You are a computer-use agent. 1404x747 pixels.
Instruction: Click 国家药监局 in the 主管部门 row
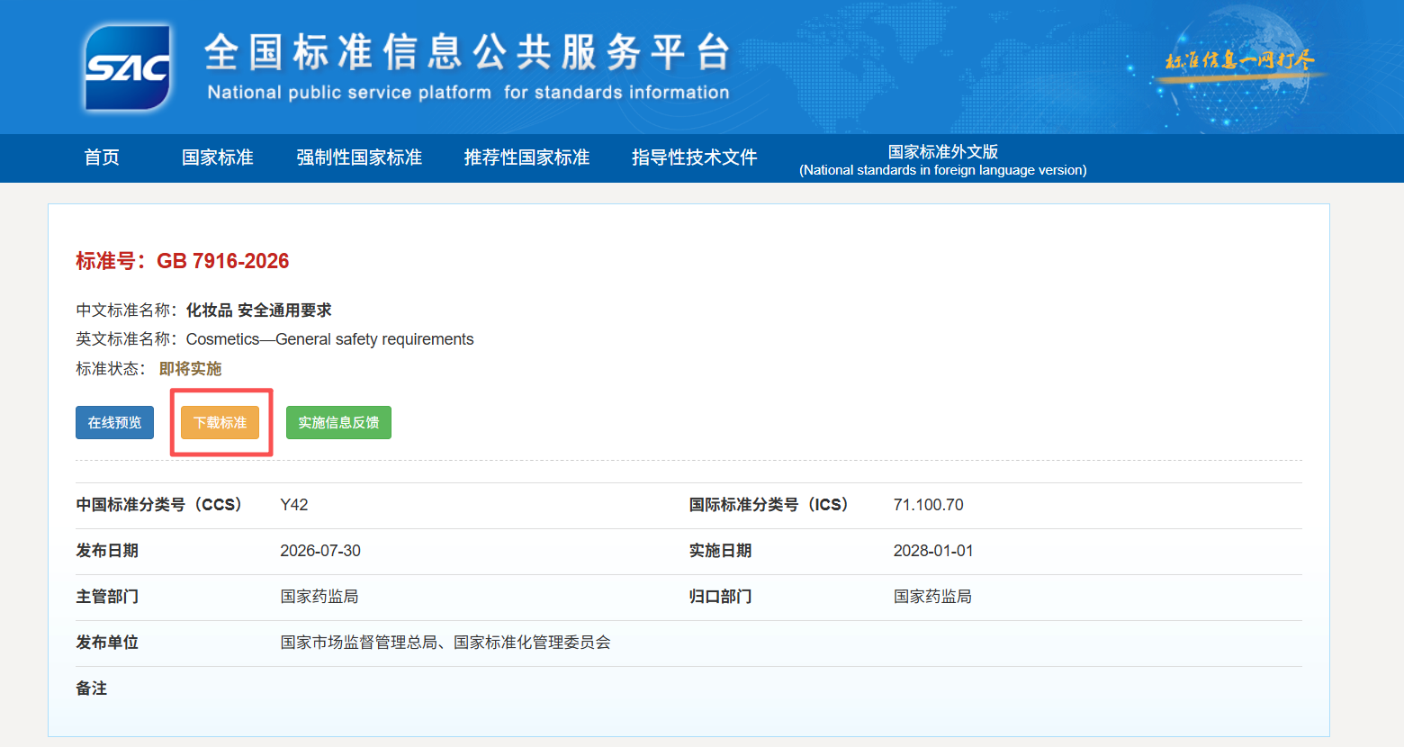pos(319,597)
